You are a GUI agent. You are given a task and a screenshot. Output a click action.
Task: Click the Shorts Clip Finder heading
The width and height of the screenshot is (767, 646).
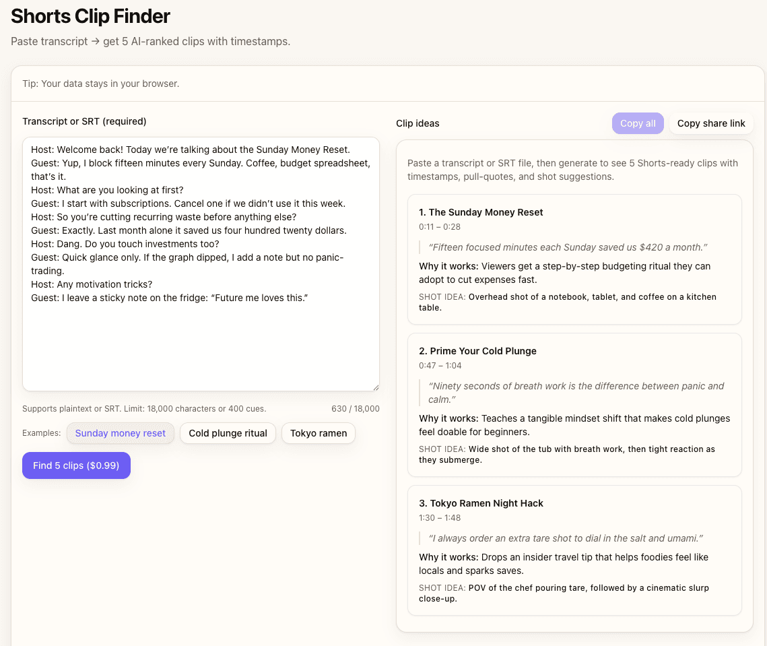click(x=90, y=15)
